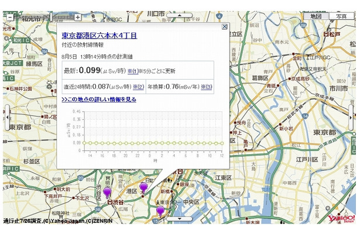Viewport: 357px width, 234px height.
Task: Click 江戸川区 label on the map
Action: coord(307,160)
